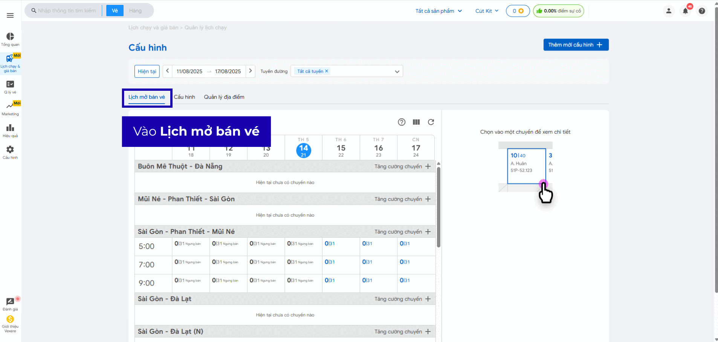The image size is (718, 342).
Task: Click the Hiện tại button
Action: pos(147,72)
